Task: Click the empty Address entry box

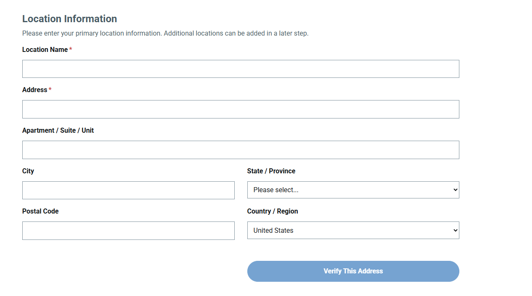Action: pos(240,109)
